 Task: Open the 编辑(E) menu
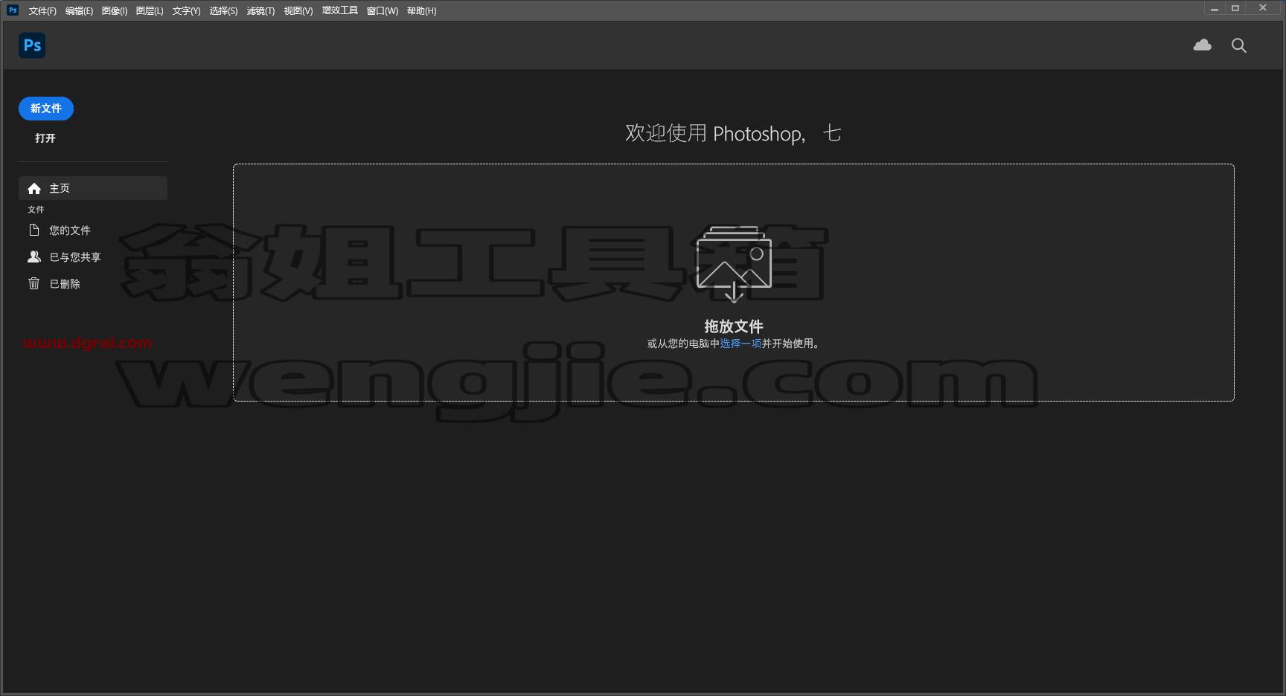click(79, 11)
